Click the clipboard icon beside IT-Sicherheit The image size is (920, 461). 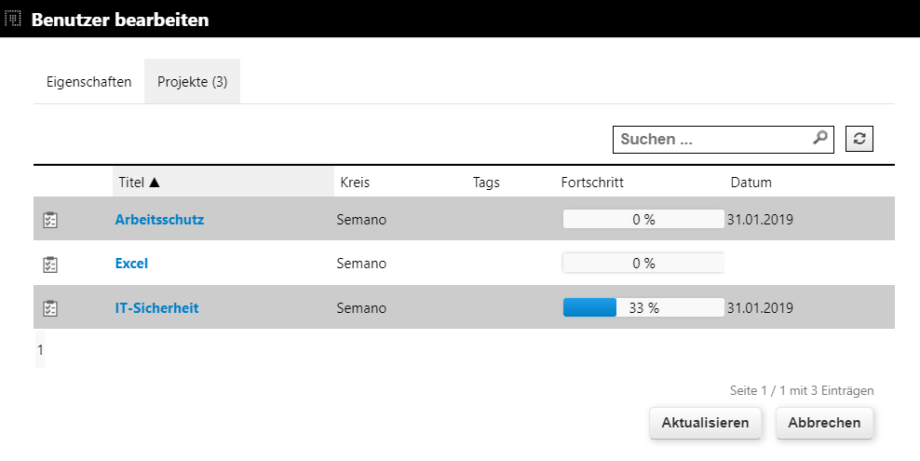point(51,308)
